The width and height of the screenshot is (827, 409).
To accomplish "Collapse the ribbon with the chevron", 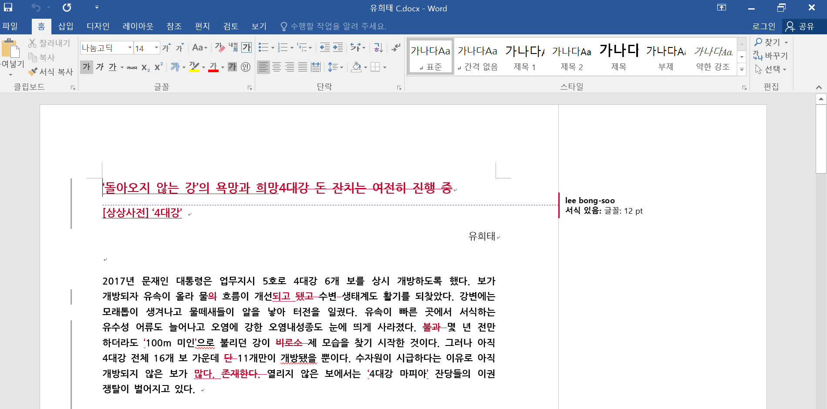I will (x=819, y=87).
